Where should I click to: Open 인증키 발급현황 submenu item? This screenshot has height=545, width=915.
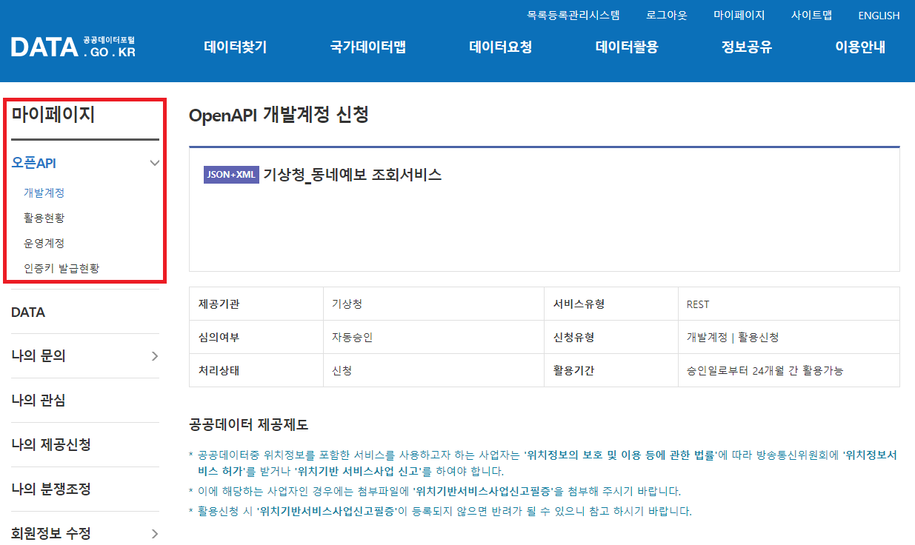pyautogui.click(x=61, y=268)
